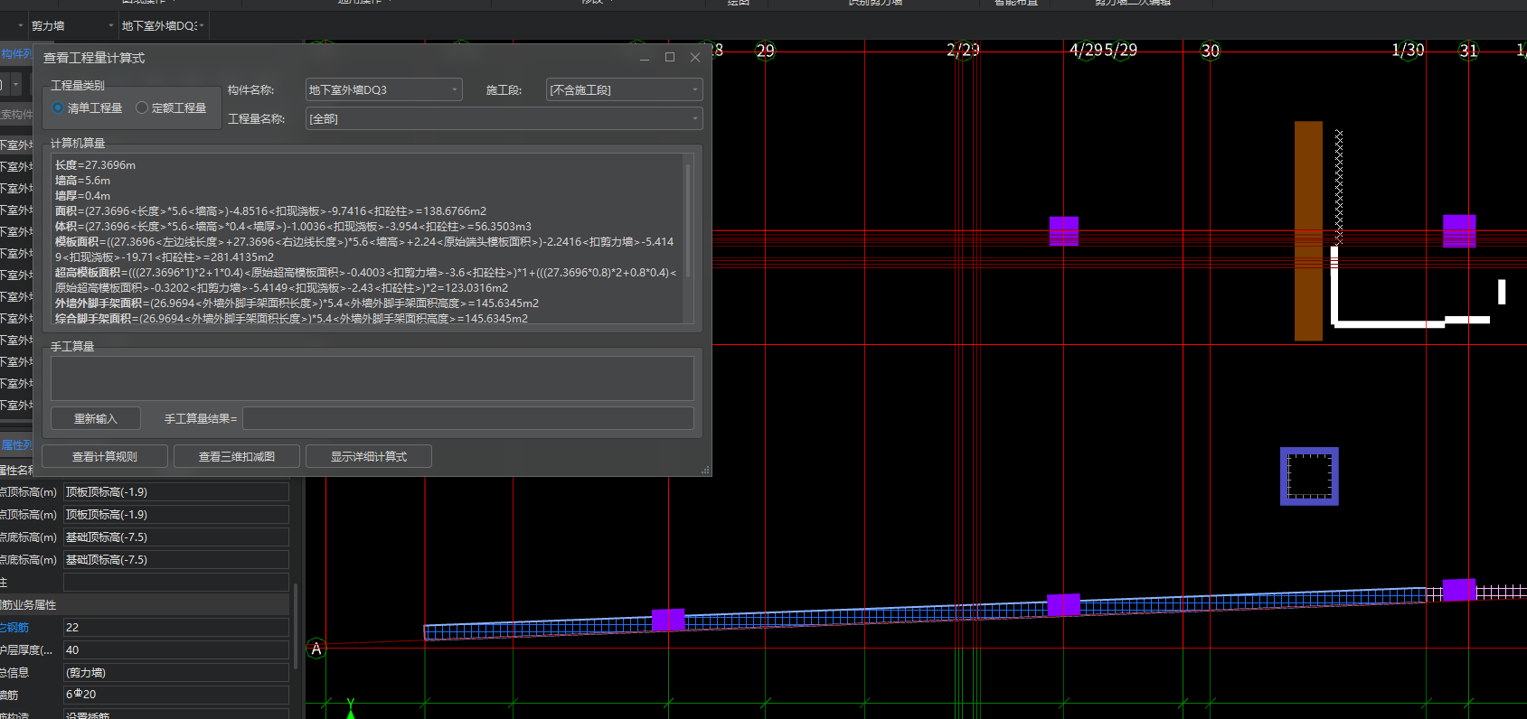The image size is (1527, 719).
Task: Click axis label 29 on the drawing
Action: pyautogui.click(x=765, y=51)
